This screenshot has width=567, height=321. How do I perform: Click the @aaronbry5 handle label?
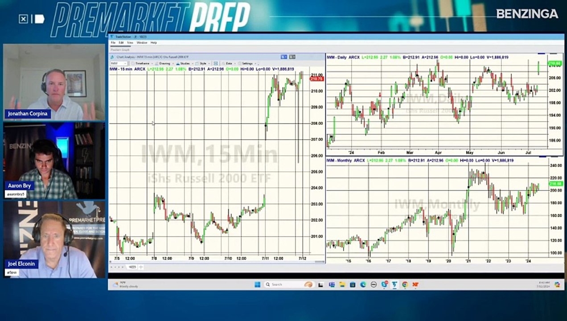coord(15,194)
